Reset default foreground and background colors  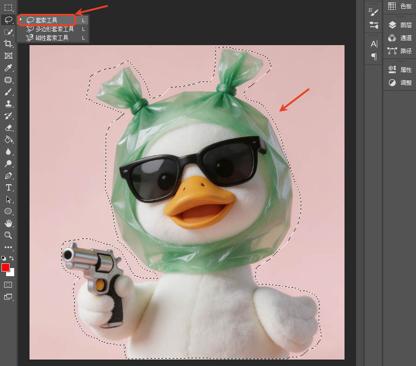pos(4,258)
